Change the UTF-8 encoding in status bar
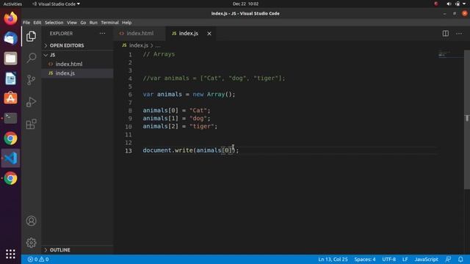This screenshot has width=470, height=264. click(x=388, y=259)
